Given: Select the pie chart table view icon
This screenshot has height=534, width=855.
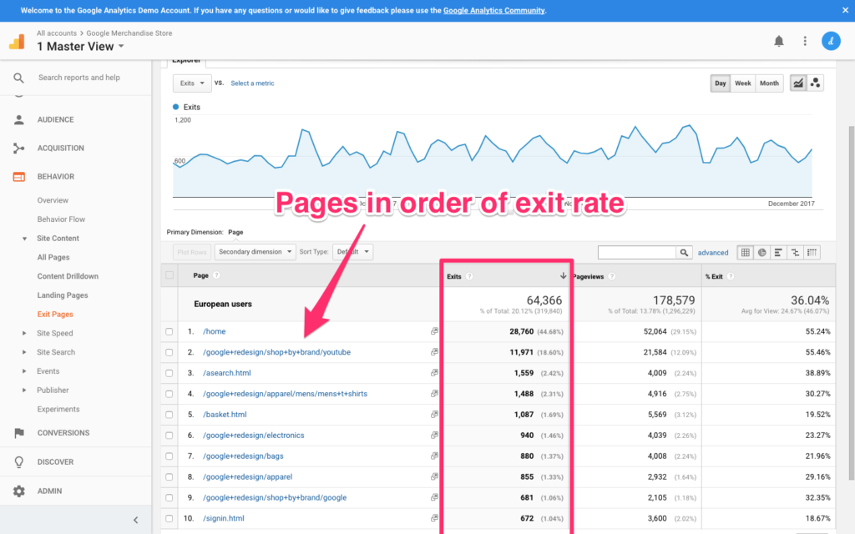Looking at the screenshot, I should point(761,252).
